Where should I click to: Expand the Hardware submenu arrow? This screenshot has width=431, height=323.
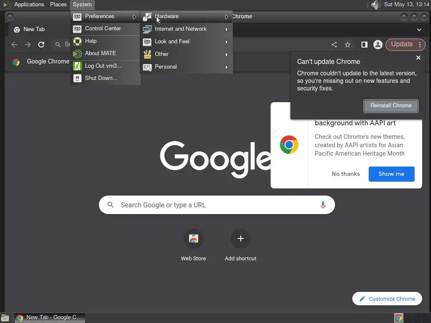[x=226, y=17]
